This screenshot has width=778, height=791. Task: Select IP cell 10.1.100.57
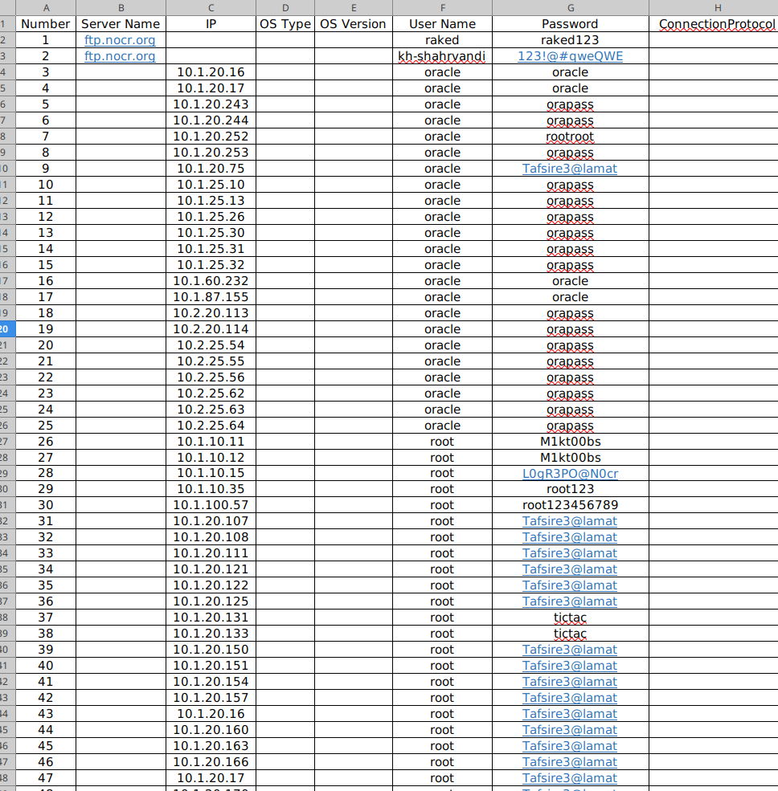(211, 505)
